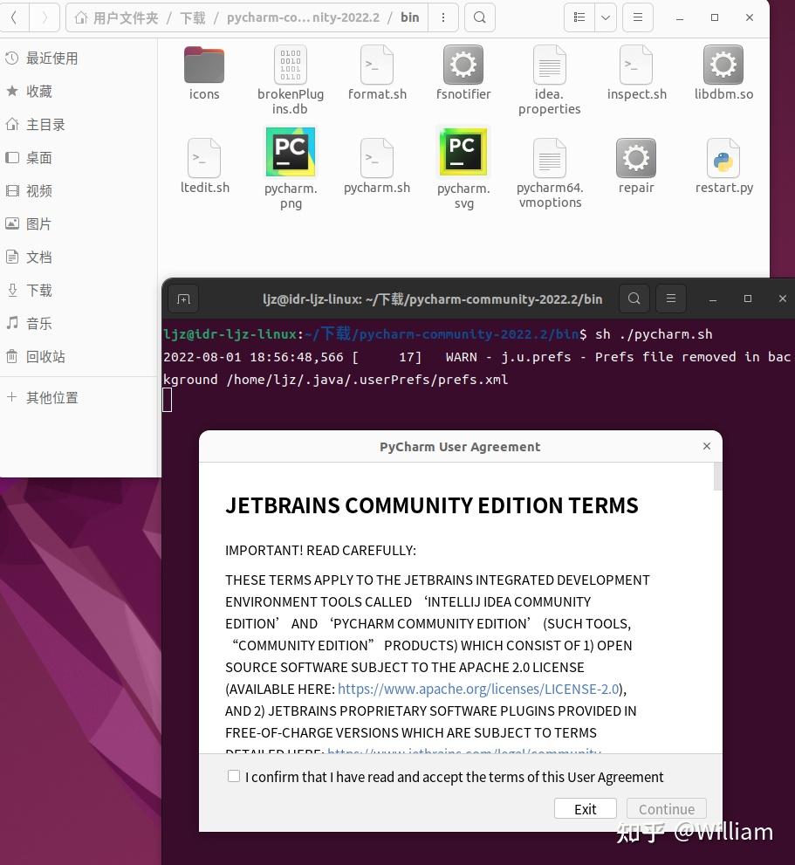Select the pycharm.sh launcher script
The width and height of the screenshot is (795, 865).
point(377,158)
